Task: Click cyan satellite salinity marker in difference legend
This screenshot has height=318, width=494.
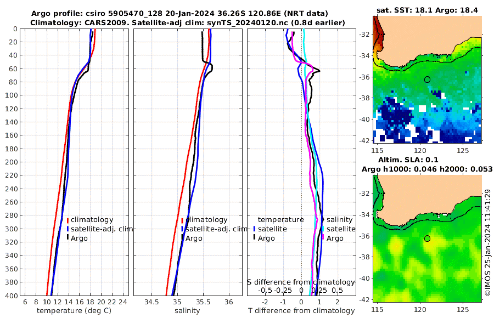Action: point(323,229)
